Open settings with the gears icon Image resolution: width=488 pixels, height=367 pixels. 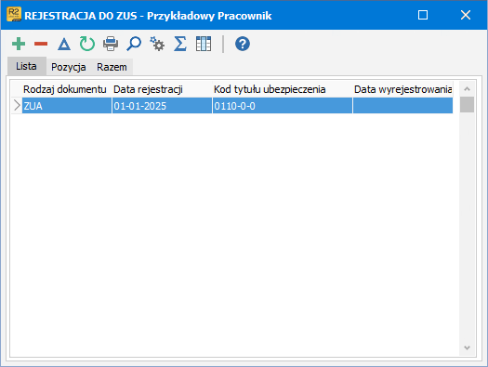point(157,44)
